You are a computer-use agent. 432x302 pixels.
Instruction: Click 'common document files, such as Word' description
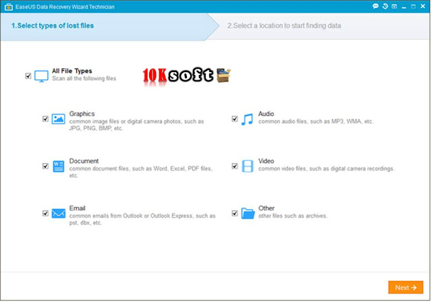[x=140, y=172]
